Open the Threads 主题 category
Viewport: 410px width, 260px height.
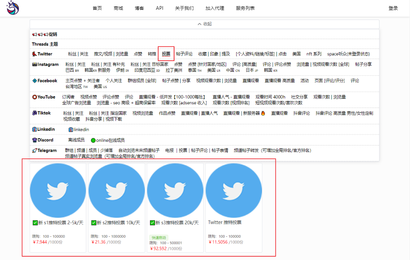[x=45, y=44]
